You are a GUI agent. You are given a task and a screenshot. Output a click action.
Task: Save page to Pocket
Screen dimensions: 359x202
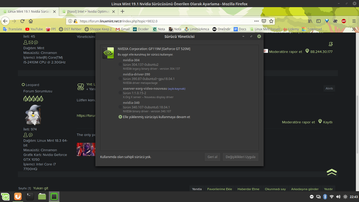tap(264, 21)
